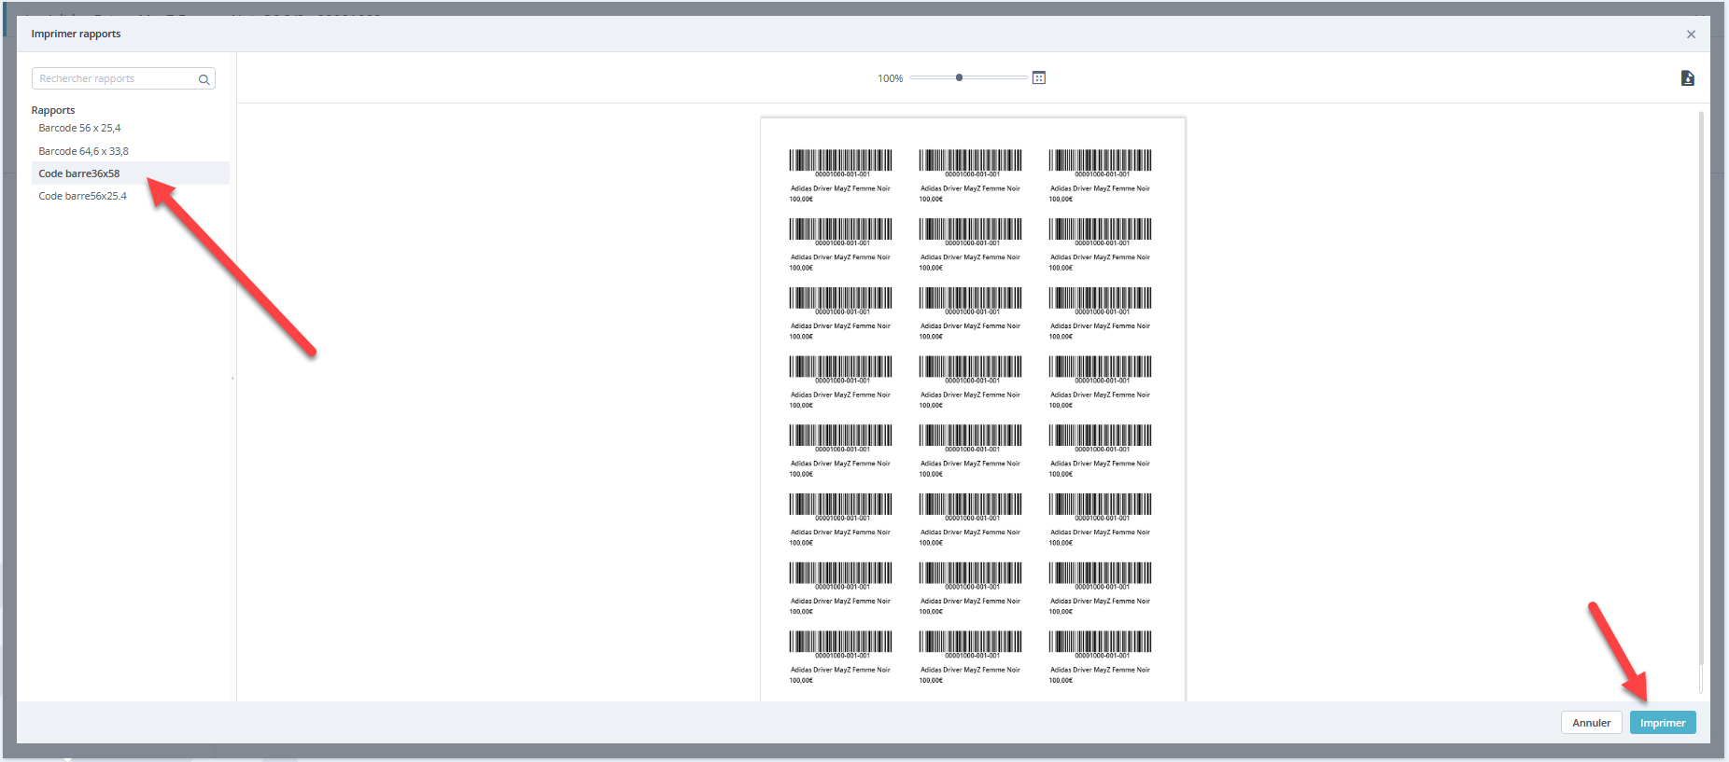The height and width of the screenshot is (762, 1729).
Task: Select the Code barre36x58 report
Action: tap(131, 173)
